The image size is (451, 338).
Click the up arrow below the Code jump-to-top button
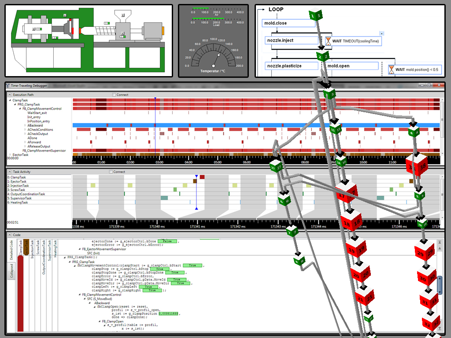tap(440, 248)
